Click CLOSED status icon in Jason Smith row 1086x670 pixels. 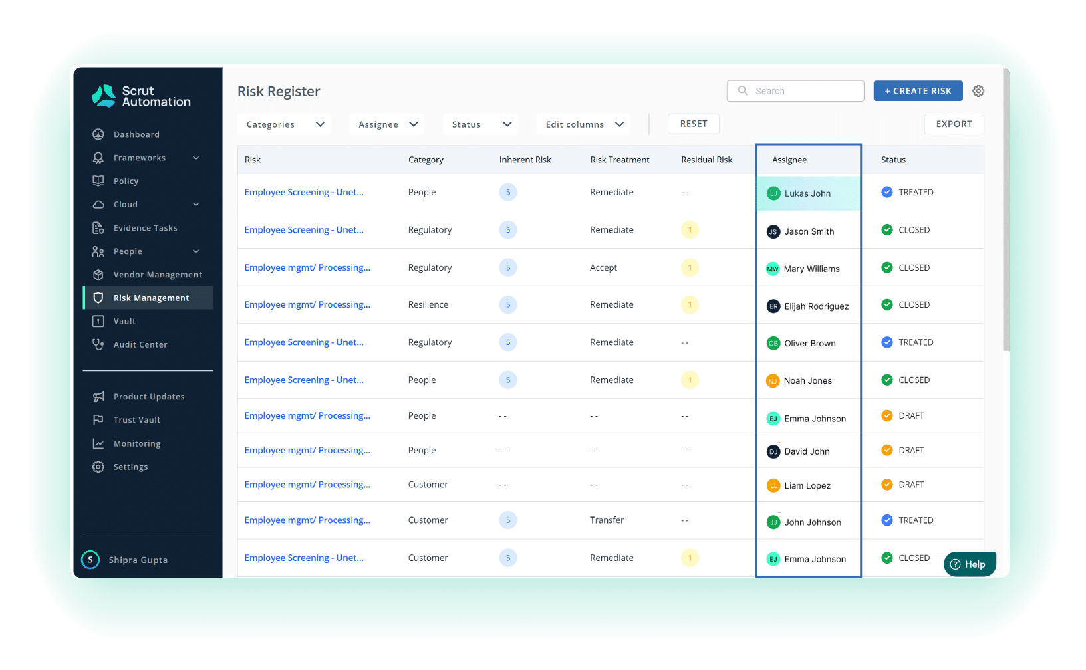(887, 229)
